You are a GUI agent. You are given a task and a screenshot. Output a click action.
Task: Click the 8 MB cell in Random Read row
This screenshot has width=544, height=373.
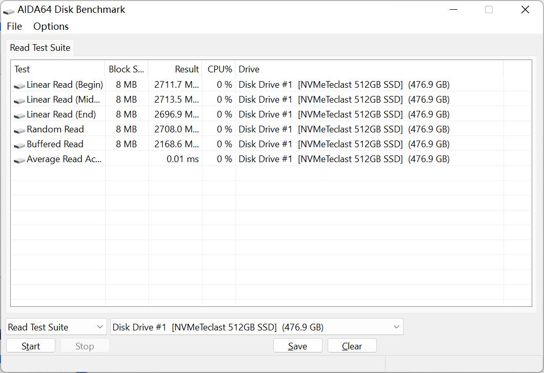[126, 129]
